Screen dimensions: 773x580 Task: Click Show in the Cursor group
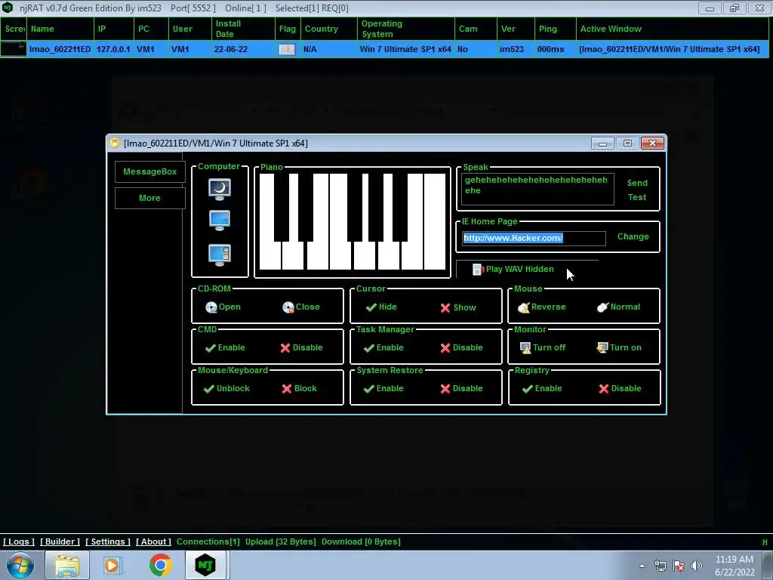458,307
